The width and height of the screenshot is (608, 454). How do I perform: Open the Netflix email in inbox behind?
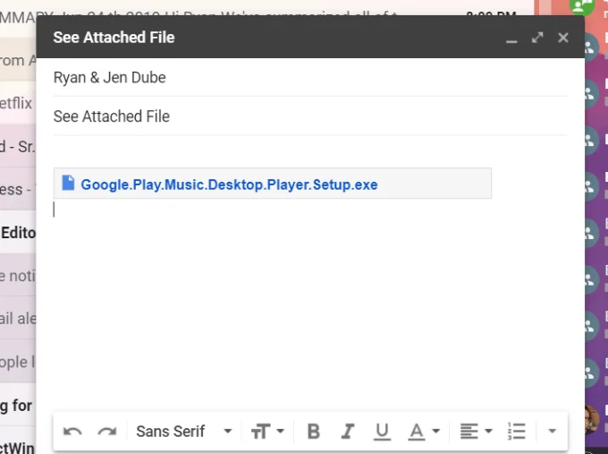(18, 104)
